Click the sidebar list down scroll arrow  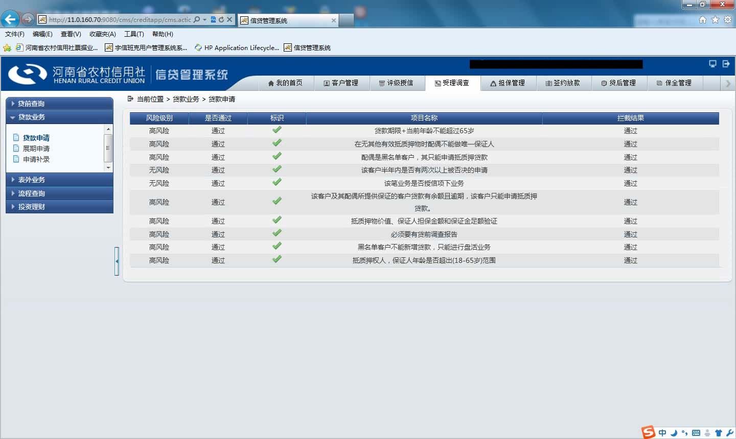(108, 167)
